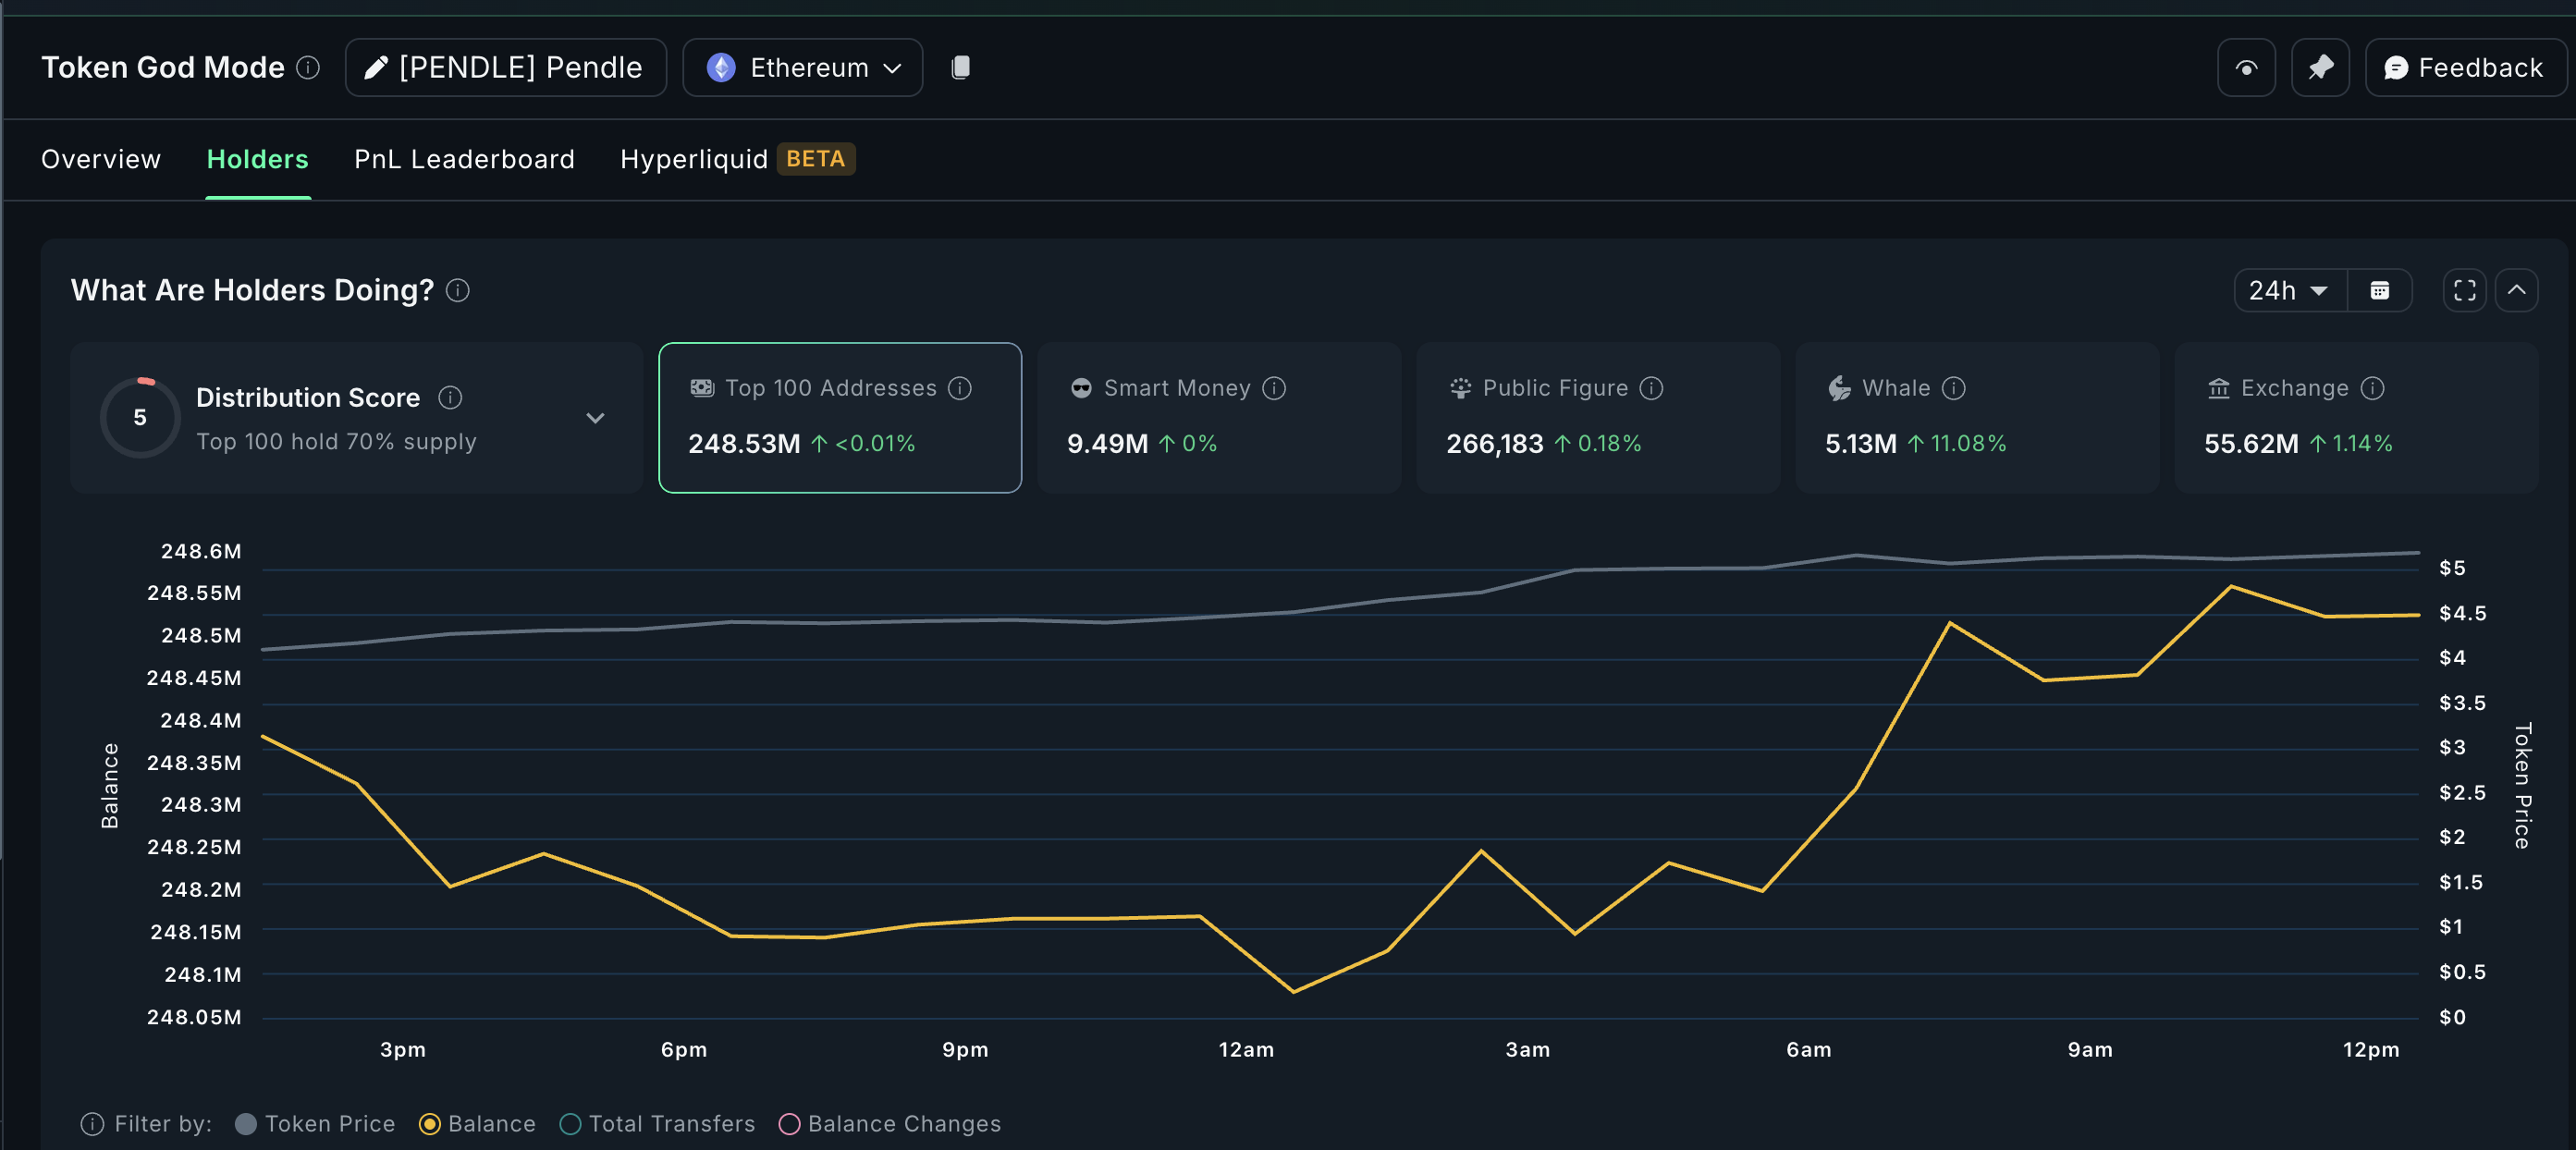Click the copy token address icon

pyautogui.click(x=960, y=67)
